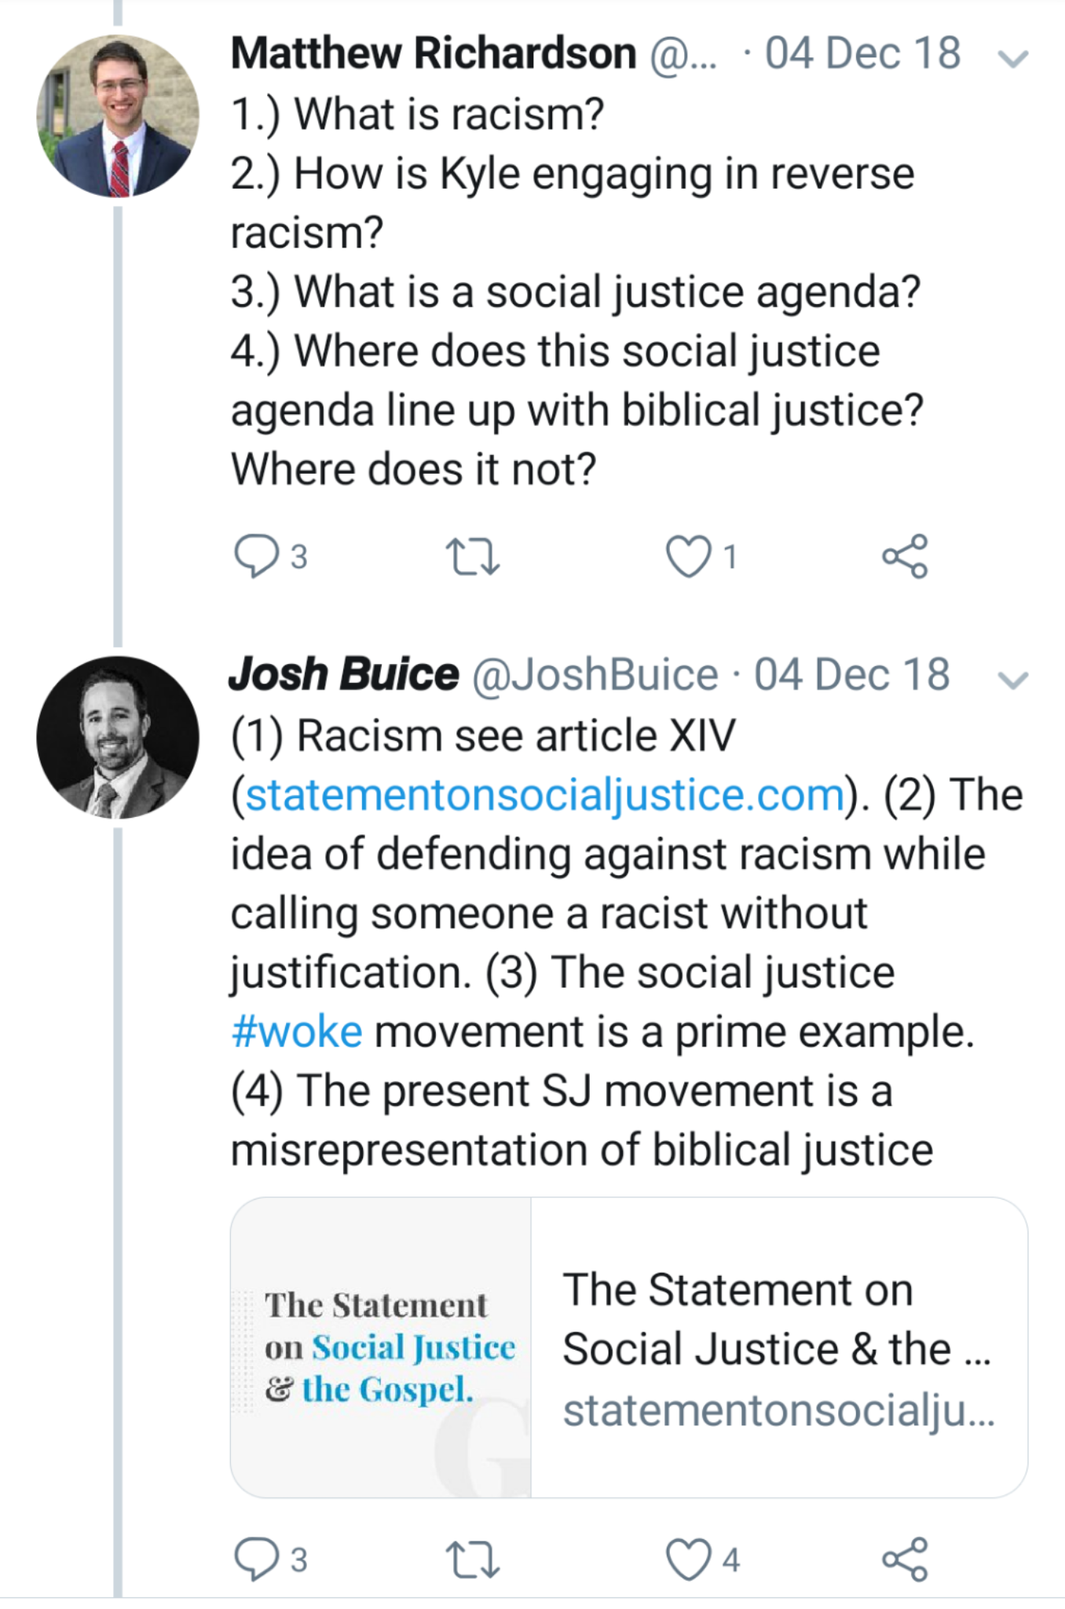Open Matthew Richardson's profile picture

[x=118, y=116]
